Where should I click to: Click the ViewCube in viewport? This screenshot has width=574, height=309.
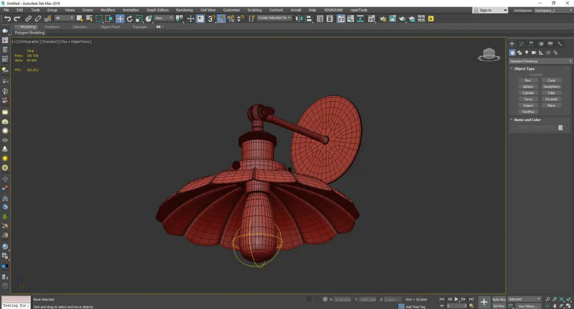[489, 54]
